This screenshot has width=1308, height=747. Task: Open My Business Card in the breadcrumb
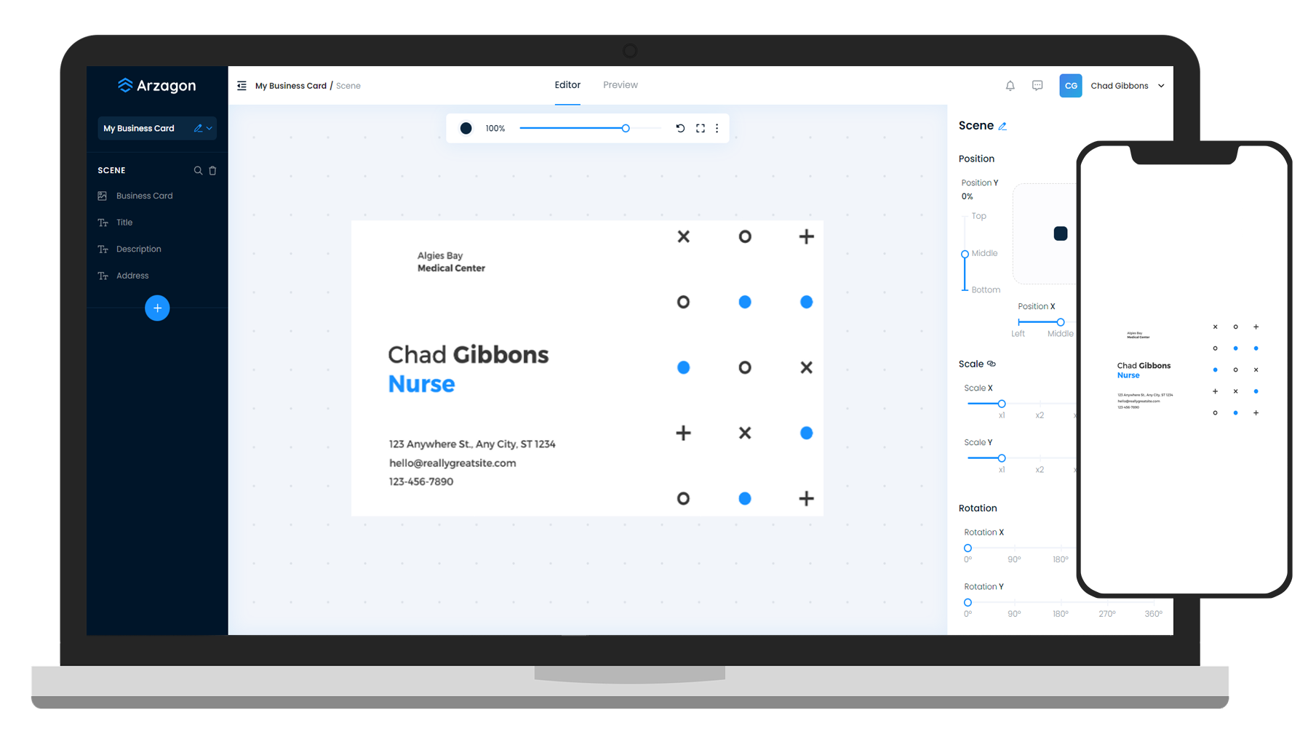[x=290, y=85]
